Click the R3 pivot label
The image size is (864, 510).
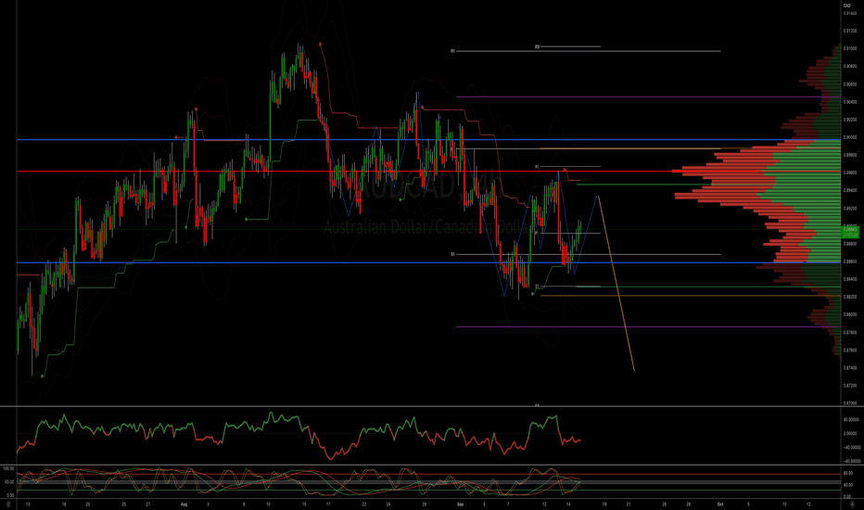click(537, 47)
